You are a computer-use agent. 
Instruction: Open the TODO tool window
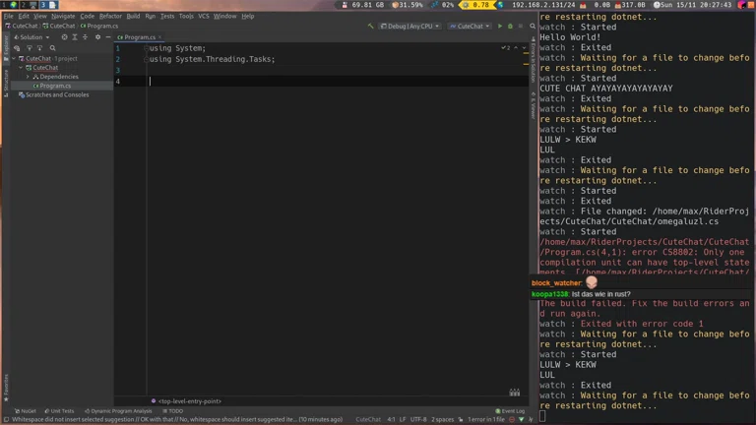(172, 411)
